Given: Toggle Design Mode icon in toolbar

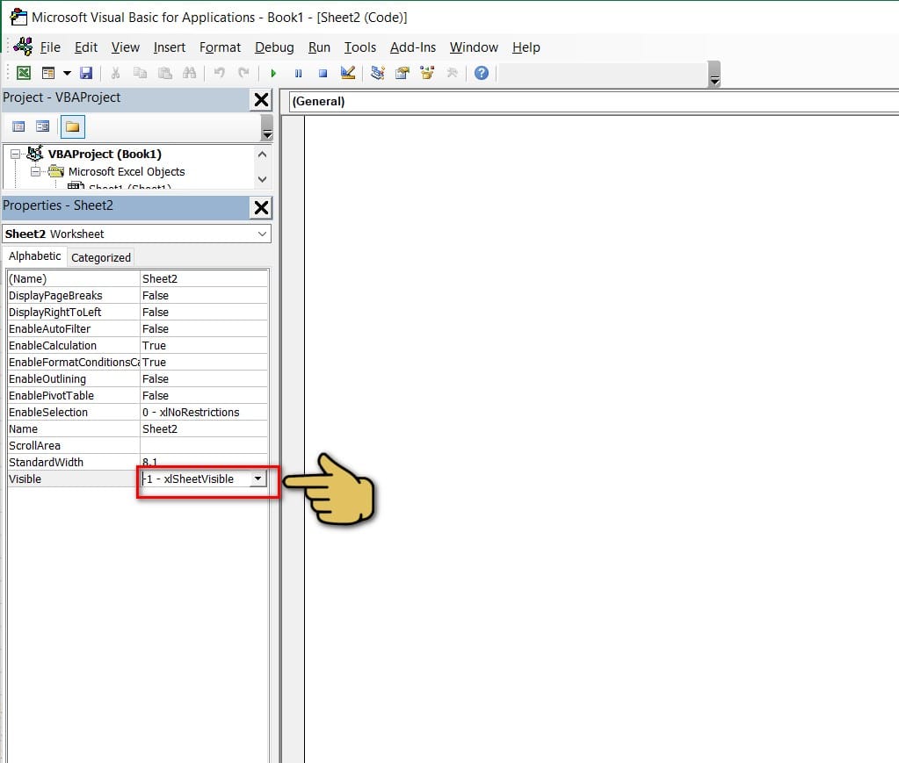Looking at the screenshot, I should point(348,74).
